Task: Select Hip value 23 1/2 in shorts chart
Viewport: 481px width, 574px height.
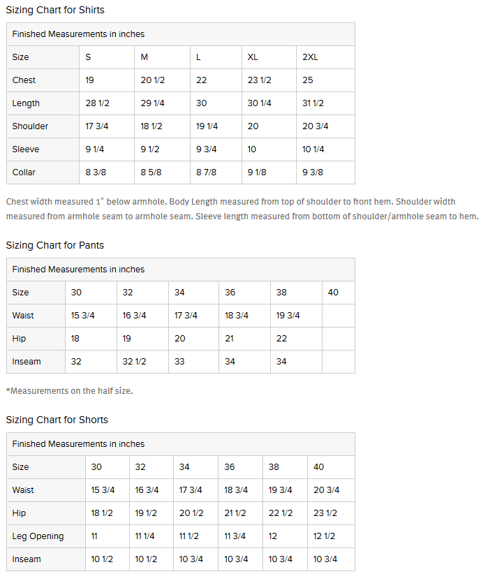Action: pos(325,513)
